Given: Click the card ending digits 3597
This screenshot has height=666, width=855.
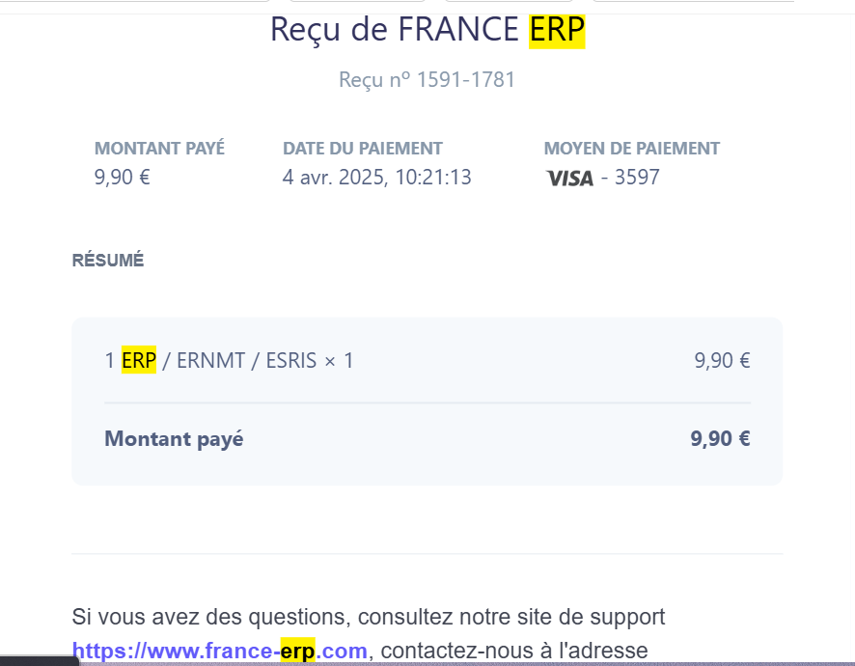Looking at the screenshot, I should [x=637, y=178].
